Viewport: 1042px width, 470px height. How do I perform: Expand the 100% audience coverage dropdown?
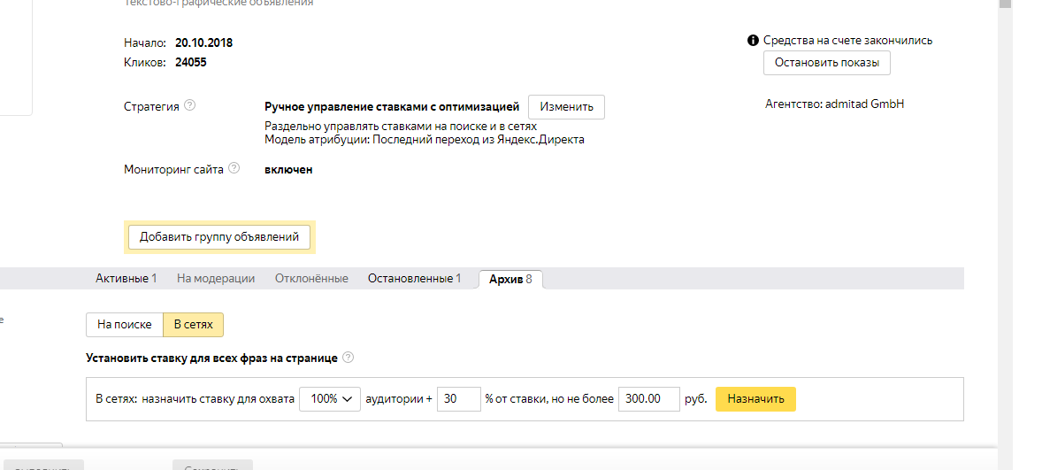330,399
